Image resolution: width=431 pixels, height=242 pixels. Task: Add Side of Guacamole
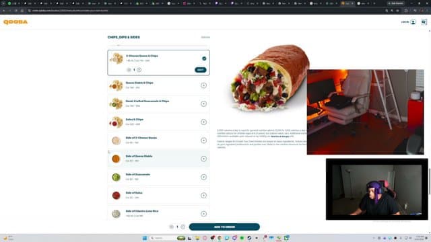(x=203, y=177)
